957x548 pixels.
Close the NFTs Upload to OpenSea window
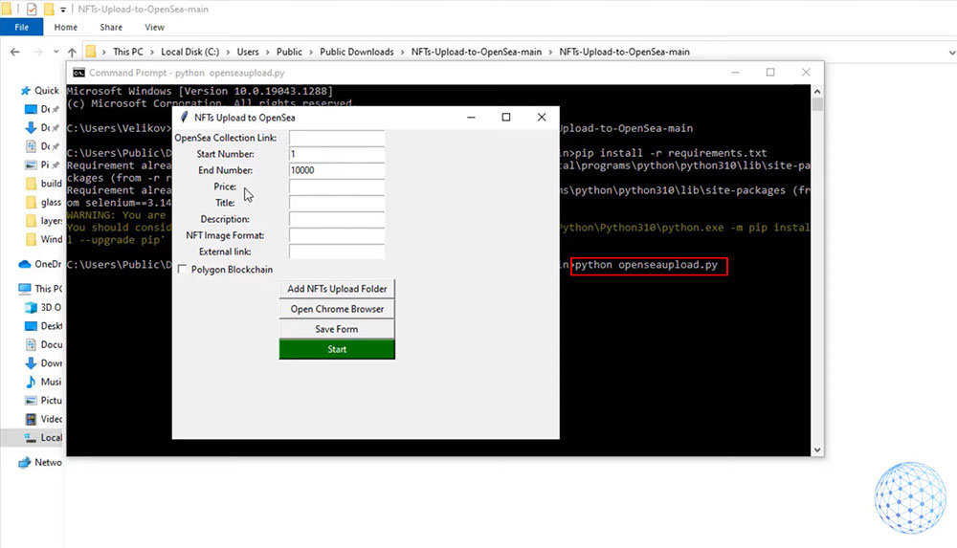coord(542,118)
